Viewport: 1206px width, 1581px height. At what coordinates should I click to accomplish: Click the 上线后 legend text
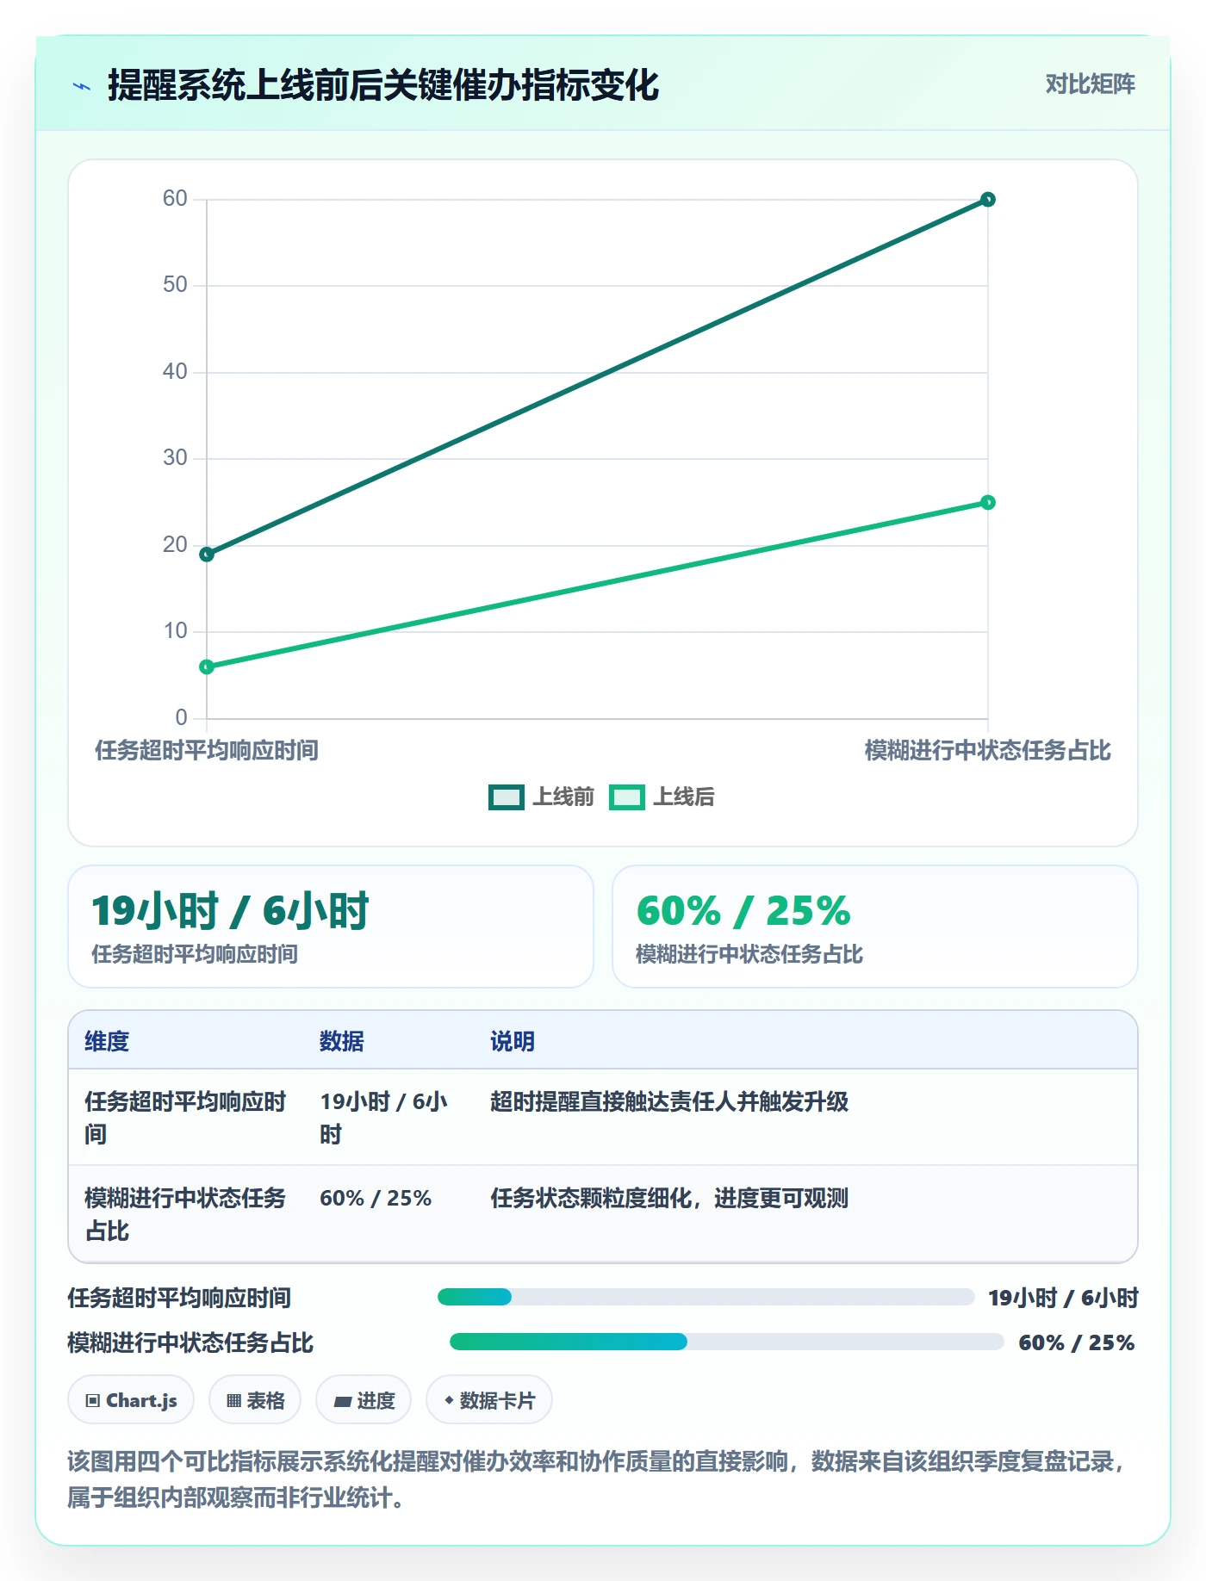(x=684, y=797)
